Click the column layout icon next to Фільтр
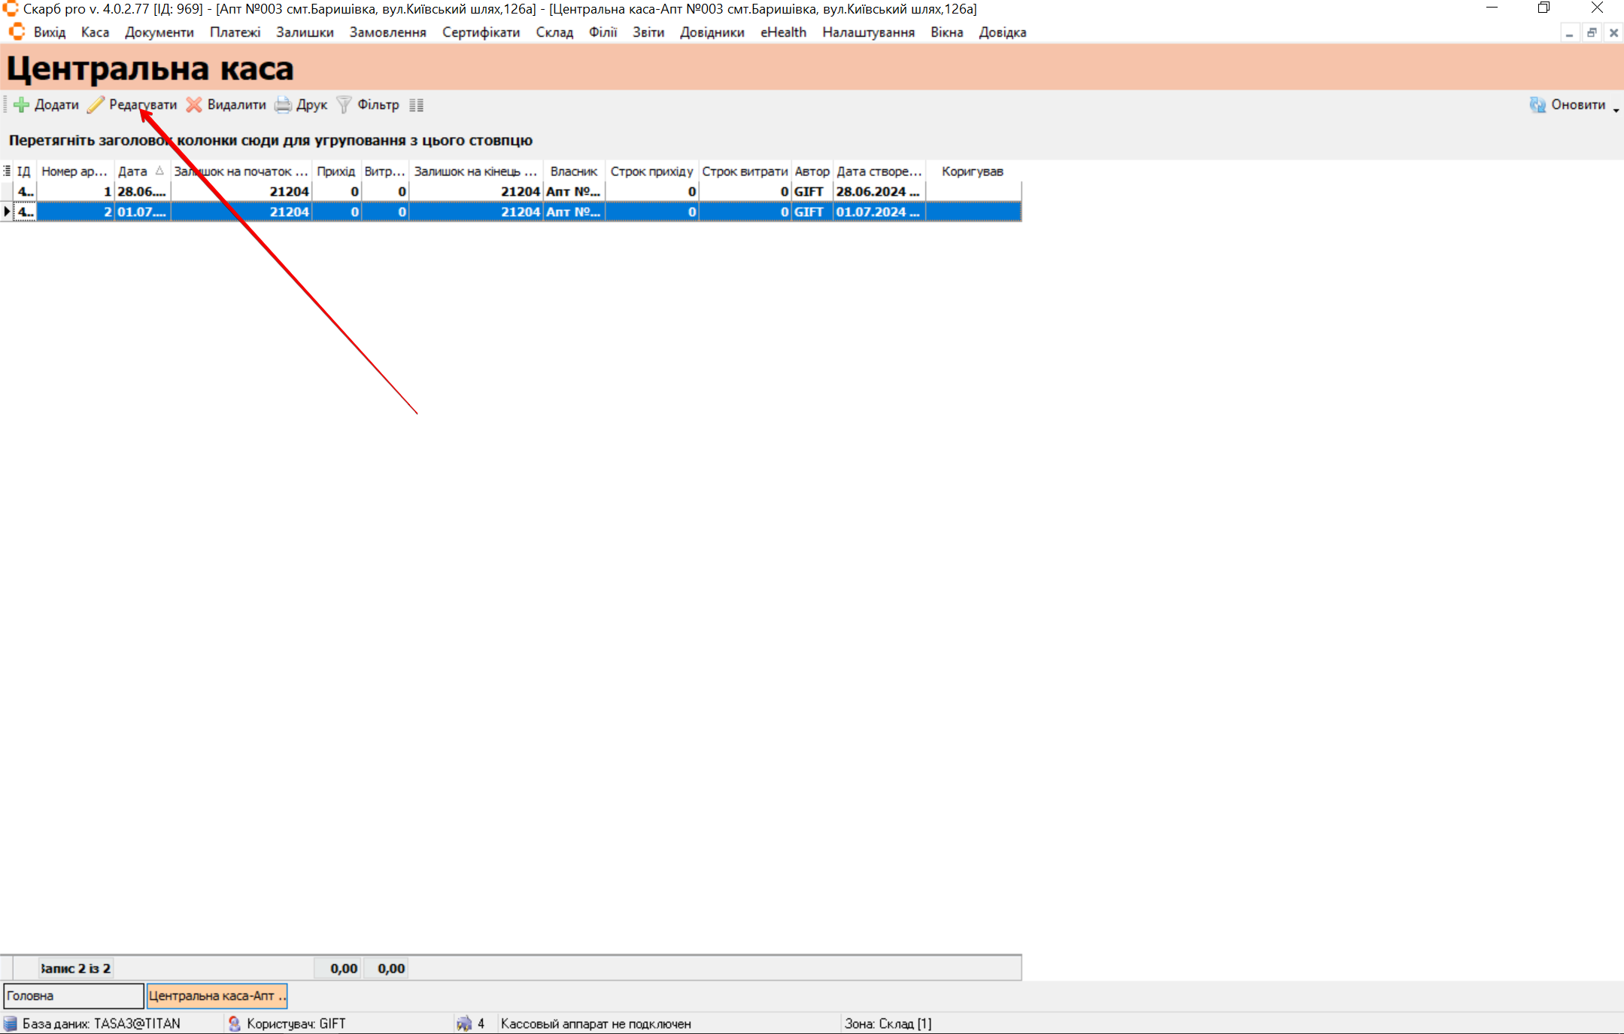Viewport: 1624px width, 1034px height. coord(416,105)
